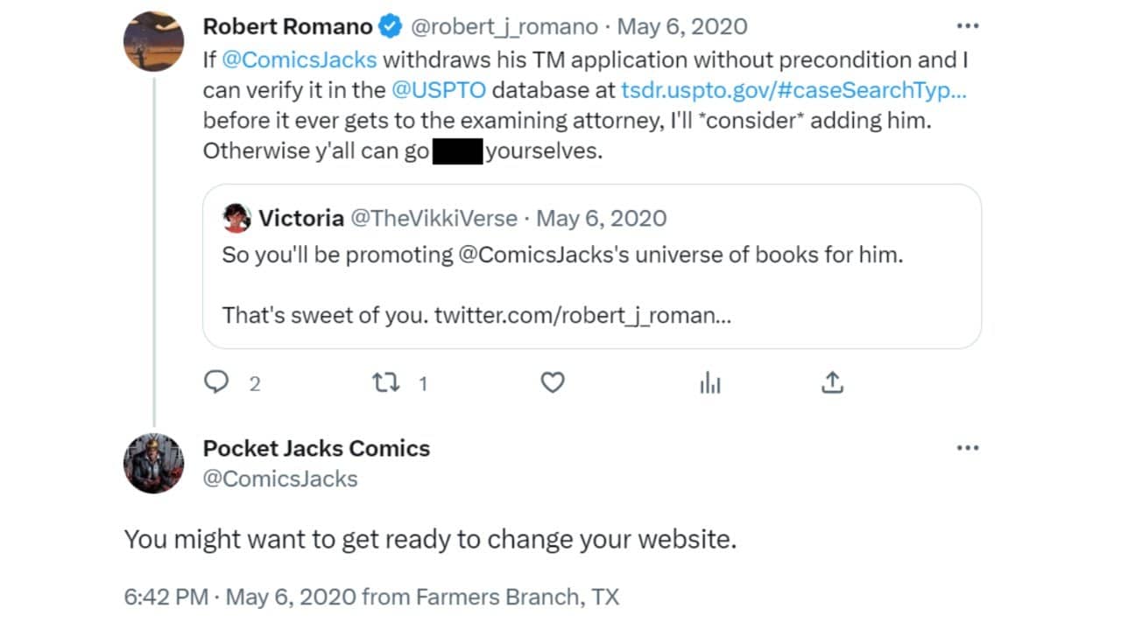
Task: Click the Pocket Jacks Comics display name
Action: click(316, 448)
